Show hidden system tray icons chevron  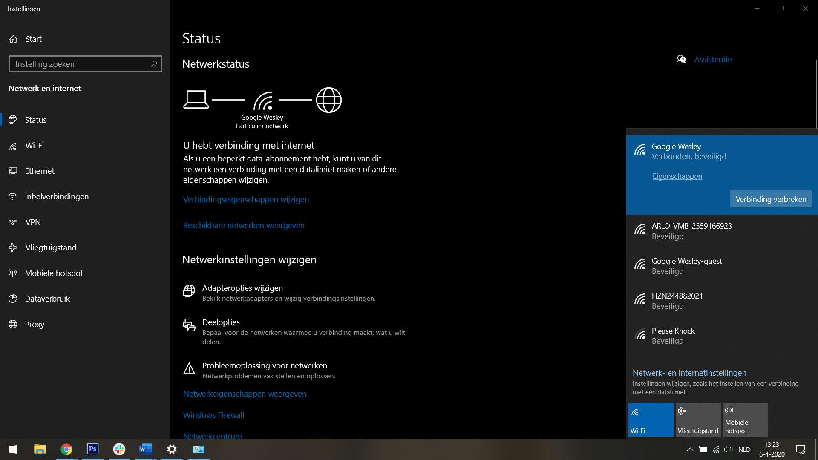[x=690, y=449]
